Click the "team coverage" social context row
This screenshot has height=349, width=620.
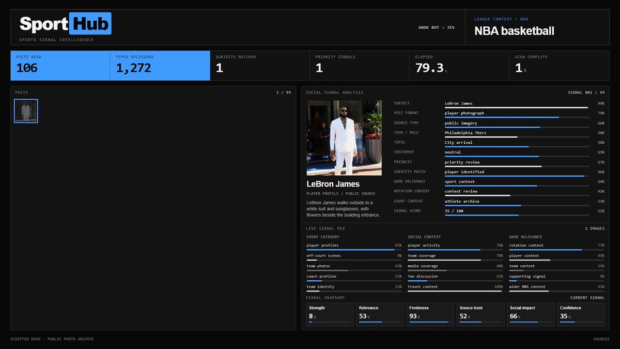(455, 257)
